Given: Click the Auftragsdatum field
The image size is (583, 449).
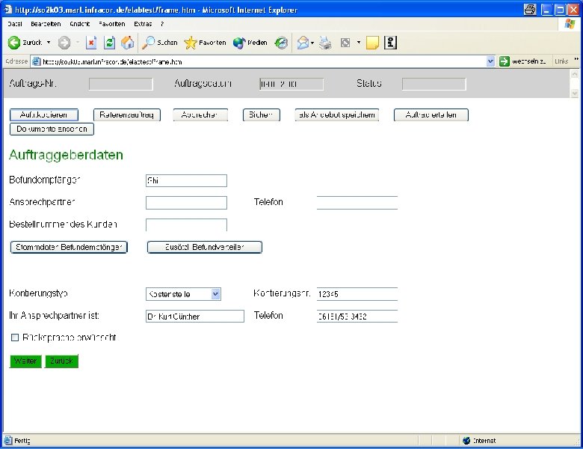Looking at the screenshot, I should point(291,84).
